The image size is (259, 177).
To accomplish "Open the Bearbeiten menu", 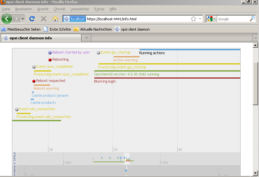I will pos(24,9).
